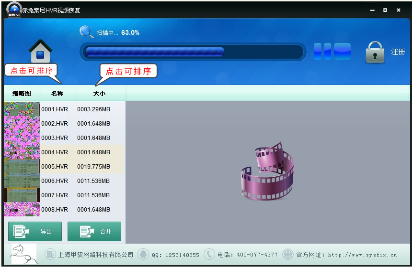Stop the scan with the stop button
This screenshot has width=412, height=267.
(342, 52)
